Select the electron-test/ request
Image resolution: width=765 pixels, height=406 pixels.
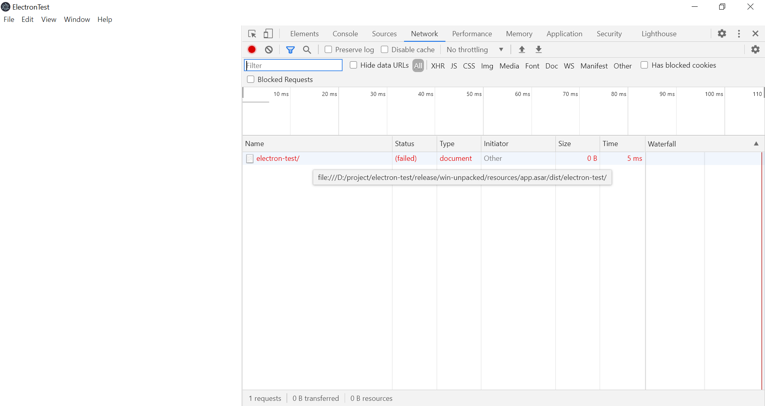(x=278, y=158)
